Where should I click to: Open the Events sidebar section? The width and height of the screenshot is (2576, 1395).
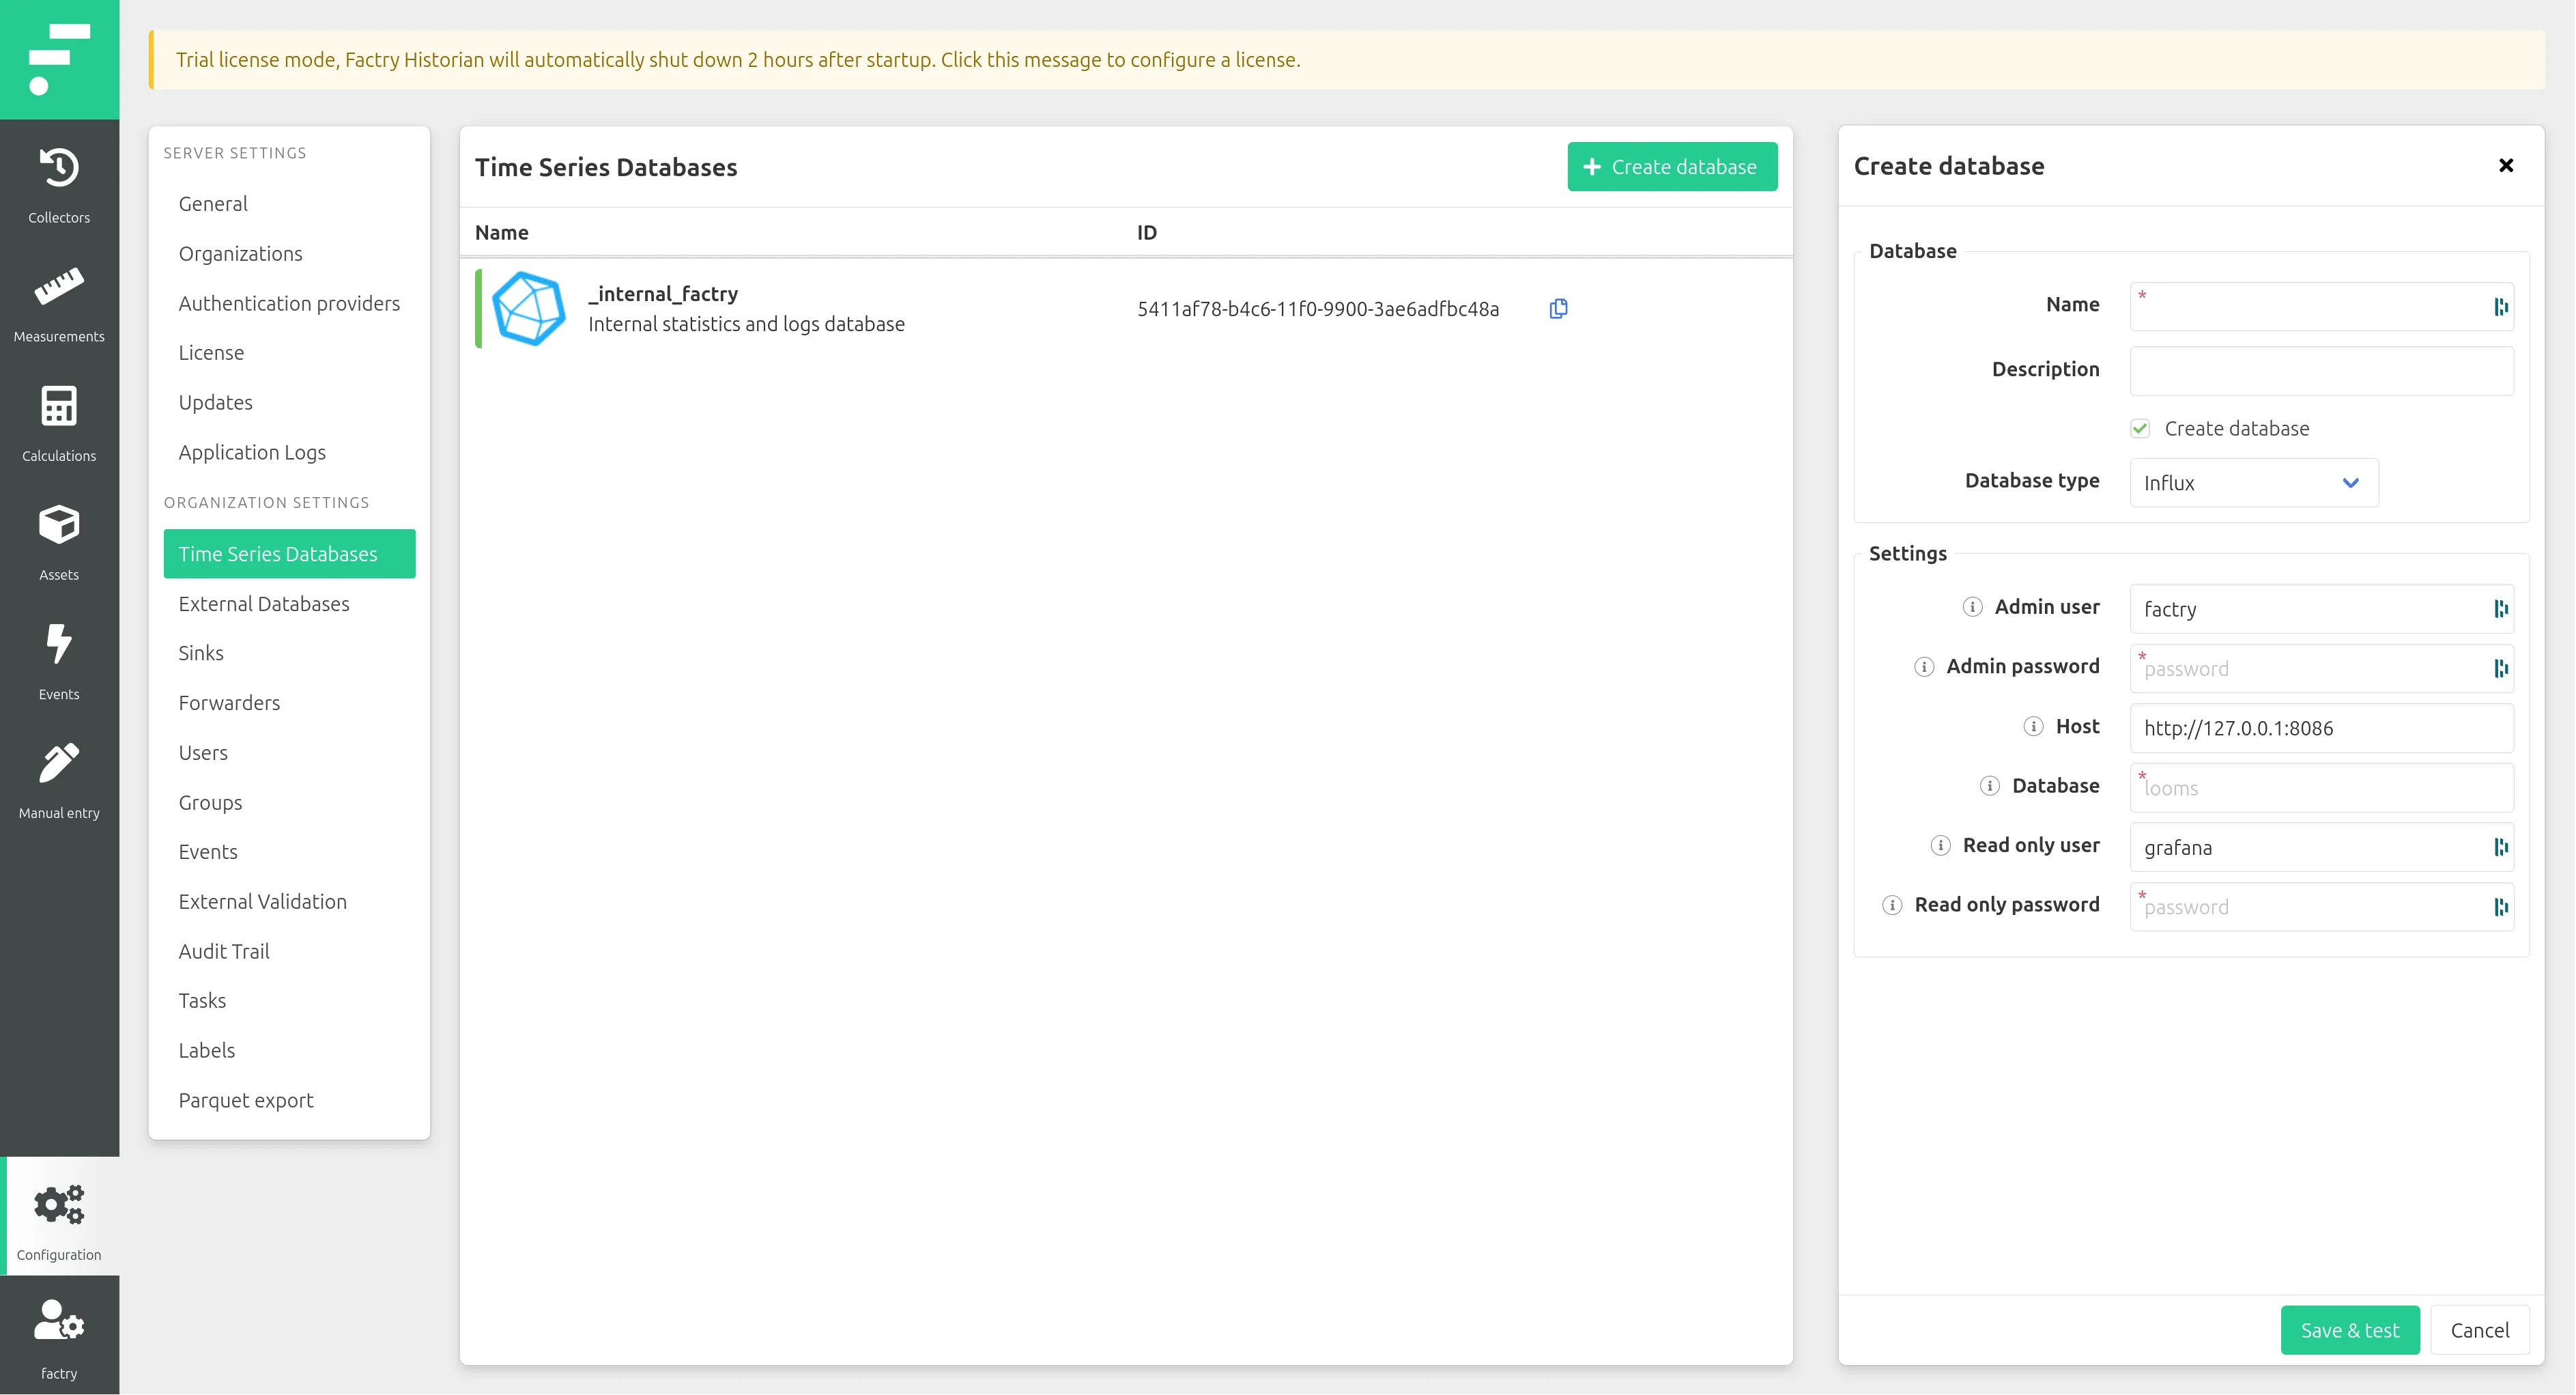[59, 662]
